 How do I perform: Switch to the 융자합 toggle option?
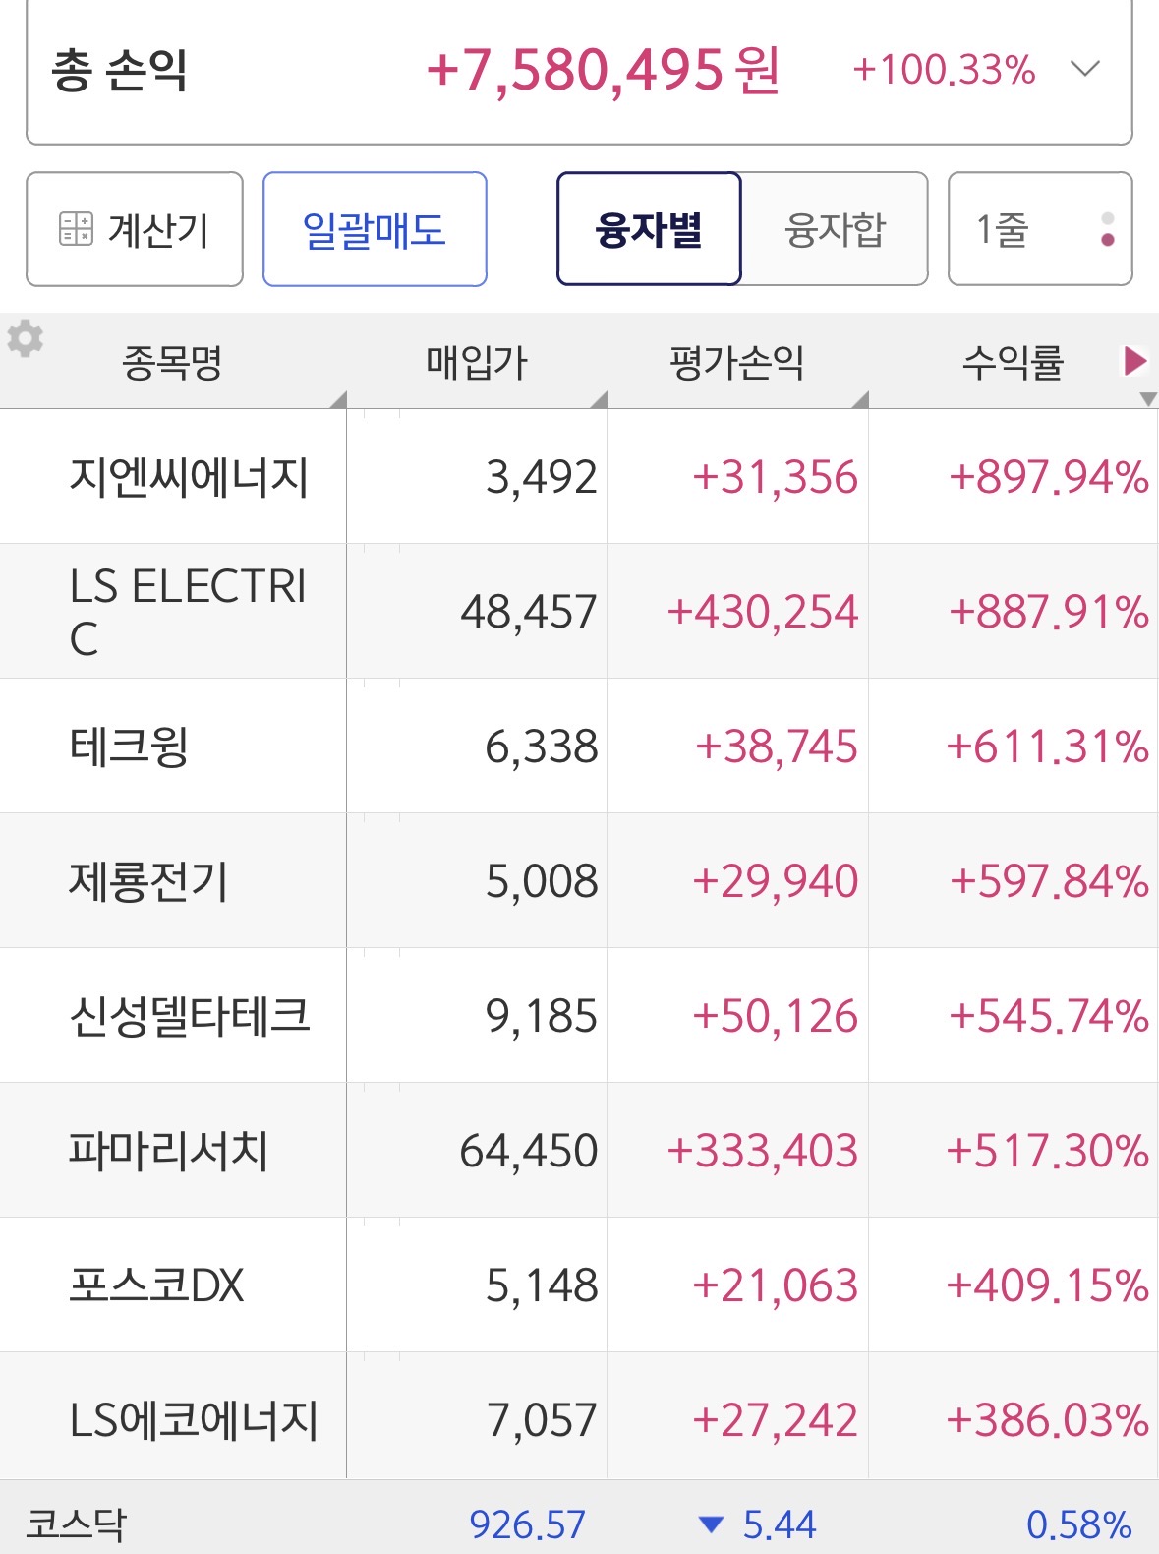835,229
